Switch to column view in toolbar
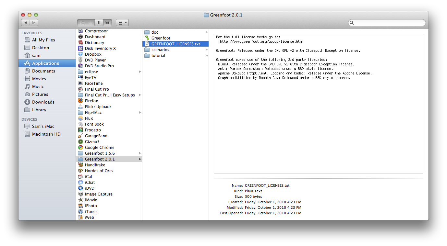This screenshot has width=447, height=246. click(99, 23)
